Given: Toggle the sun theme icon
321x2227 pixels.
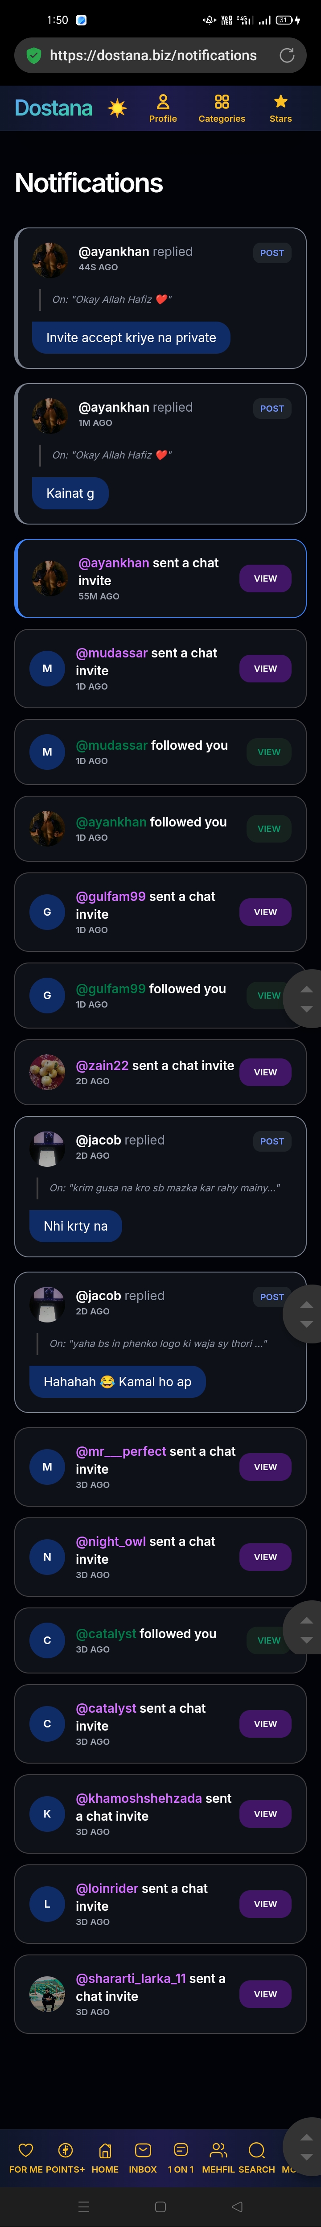Looking at the screenshot, I should [117, 108].
